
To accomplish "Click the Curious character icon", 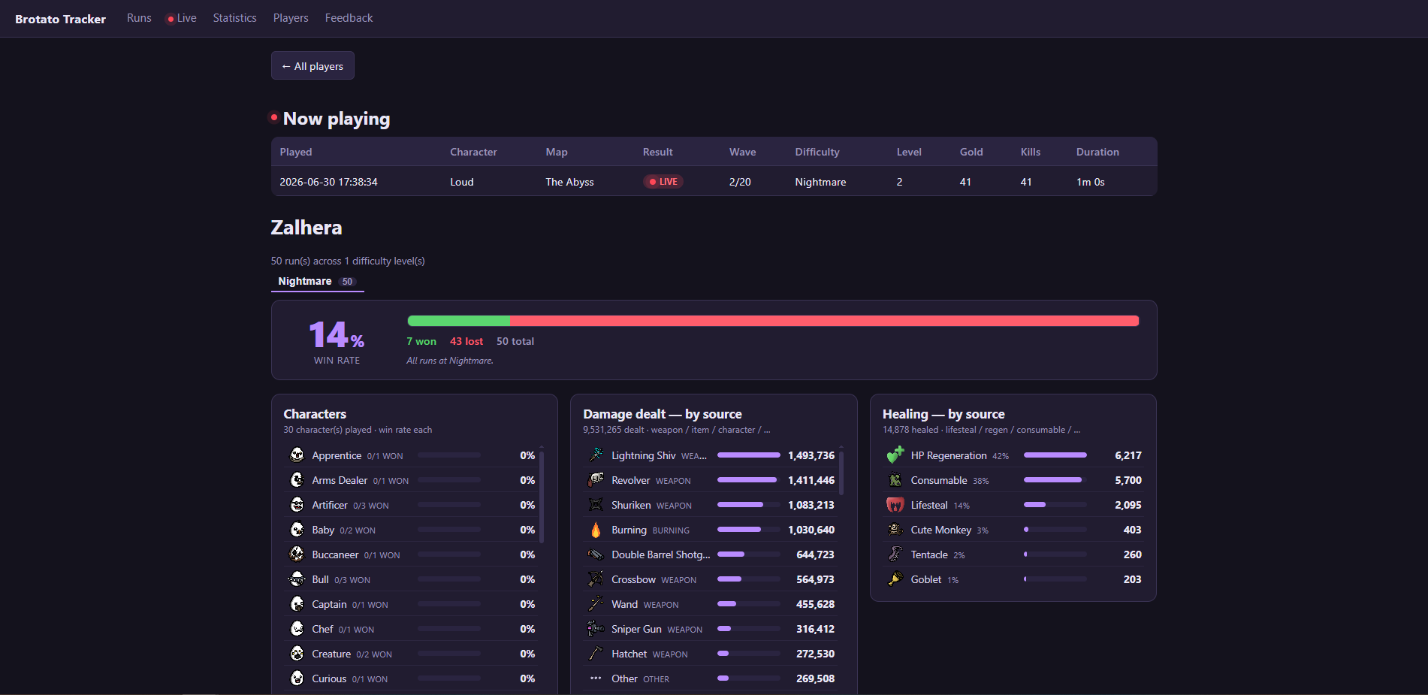I will coord(297,678).
